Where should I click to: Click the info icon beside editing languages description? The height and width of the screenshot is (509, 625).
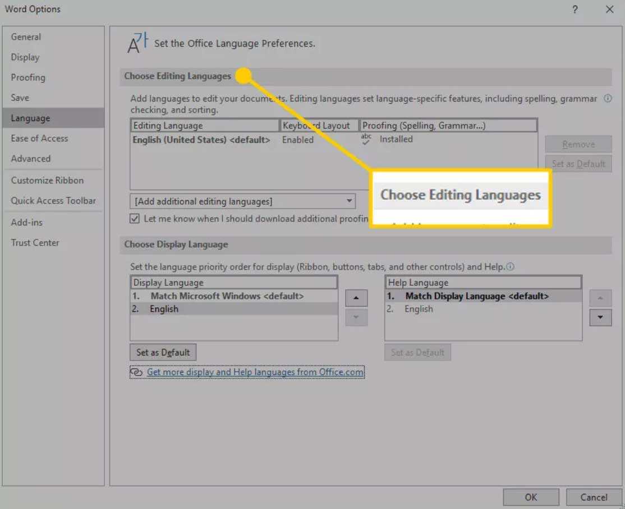[x=607, y=99]
